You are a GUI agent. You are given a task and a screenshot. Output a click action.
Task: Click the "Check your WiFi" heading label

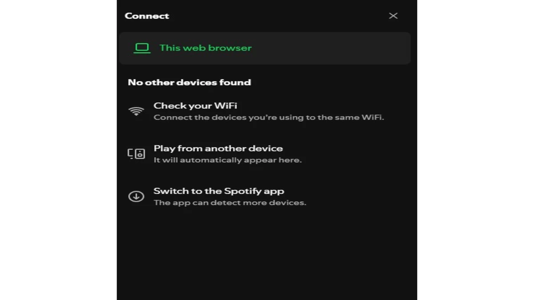pos(195,105)
